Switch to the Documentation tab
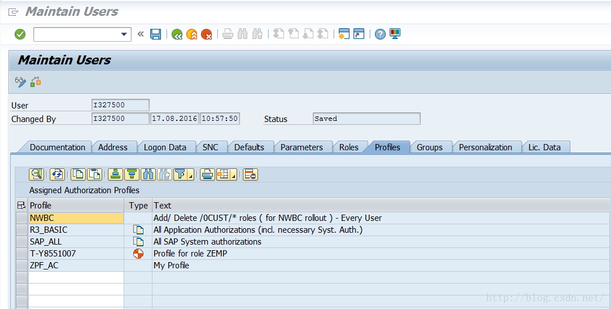Screen dimensions: 611x309 [57, 147]
